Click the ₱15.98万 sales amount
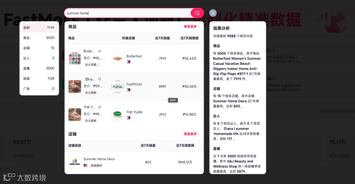 click(x=190, y=114)
